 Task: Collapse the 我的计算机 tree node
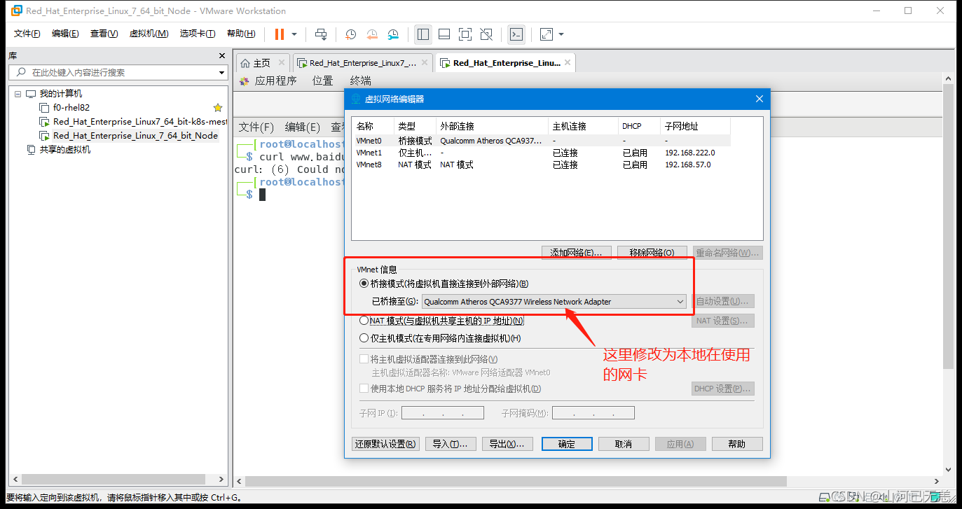18,94
